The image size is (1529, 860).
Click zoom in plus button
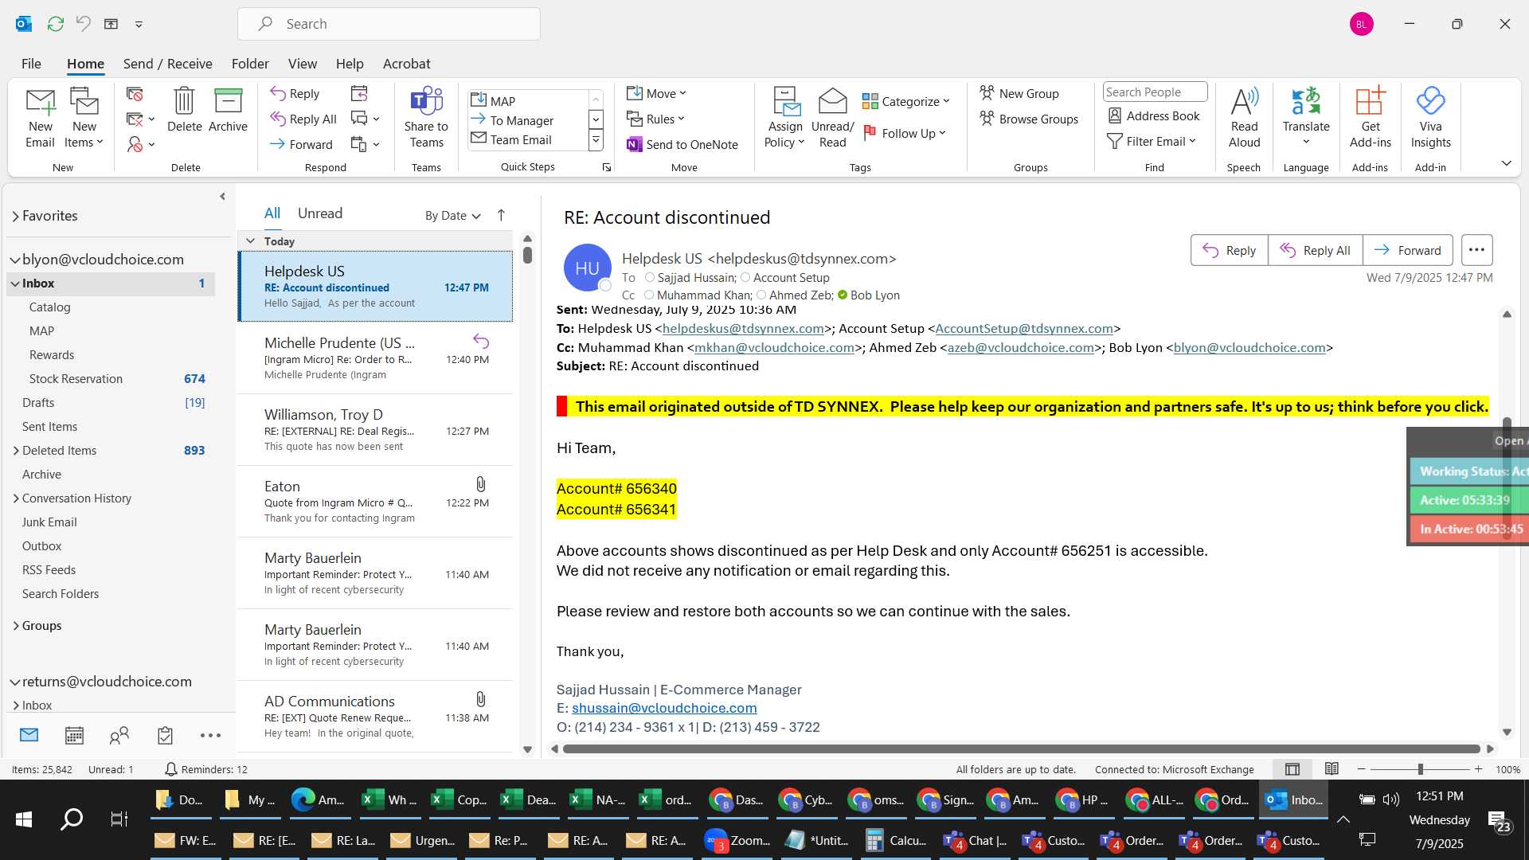click(1478, 769)
